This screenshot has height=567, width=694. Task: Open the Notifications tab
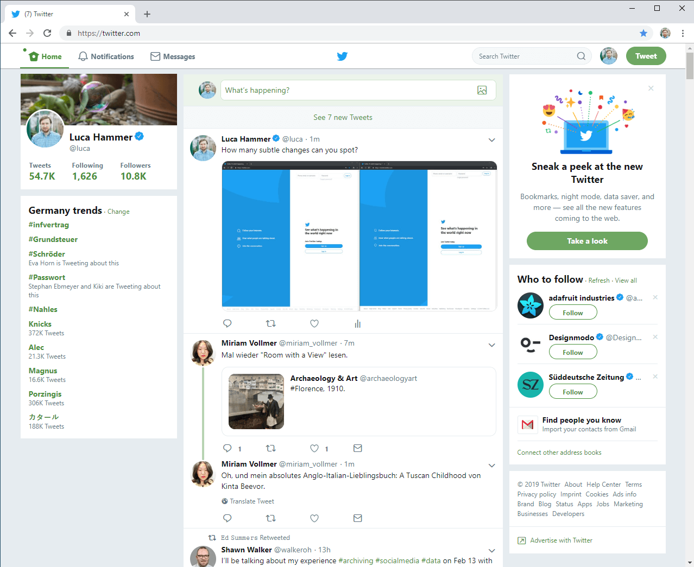106,56
